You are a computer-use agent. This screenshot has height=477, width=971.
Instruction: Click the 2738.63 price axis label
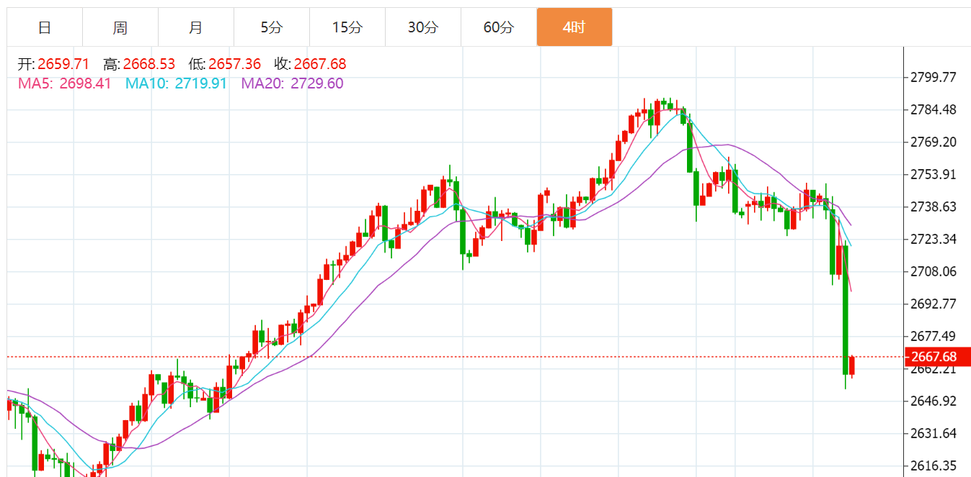934,206
